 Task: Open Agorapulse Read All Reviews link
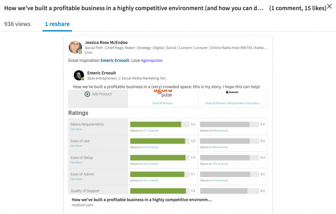(162, 103)
